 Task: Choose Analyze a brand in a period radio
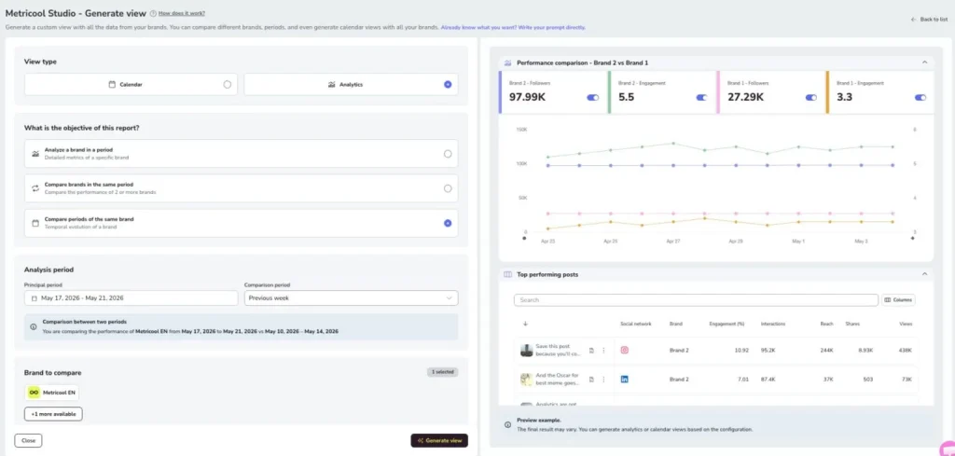tap(448, 154)
